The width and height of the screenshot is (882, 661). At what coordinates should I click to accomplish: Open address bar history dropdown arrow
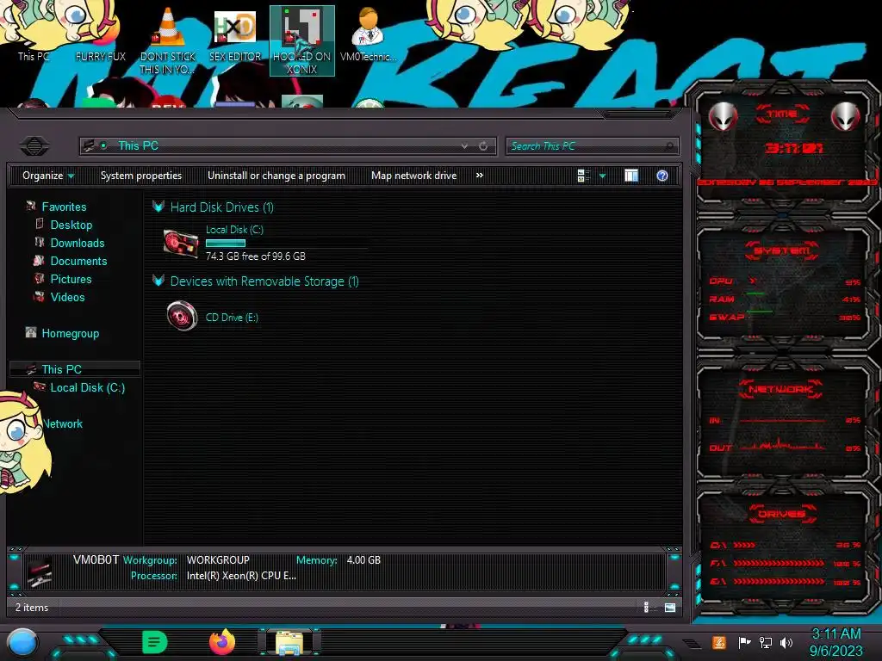(x=464, y=146)
